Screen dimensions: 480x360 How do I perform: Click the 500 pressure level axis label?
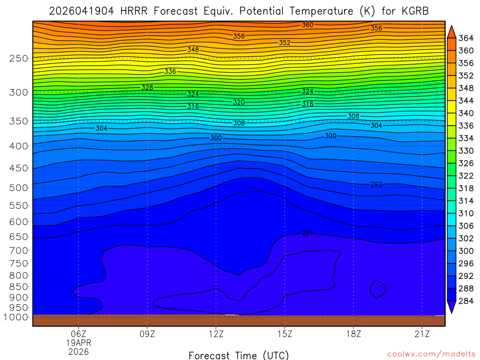pyautogui.click(x=19, y=187)
